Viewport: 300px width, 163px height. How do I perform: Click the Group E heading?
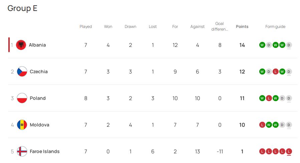point(22,8)
